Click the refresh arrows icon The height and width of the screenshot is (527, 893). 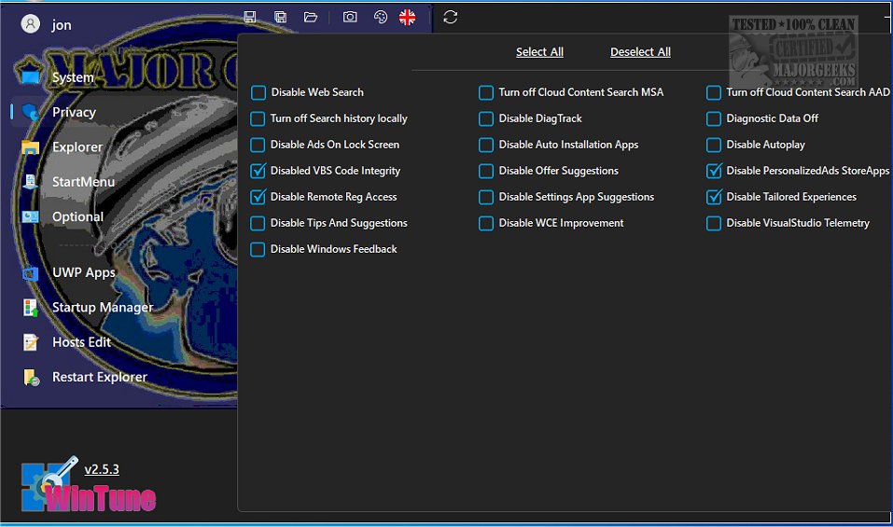click(x=451, y=17)
